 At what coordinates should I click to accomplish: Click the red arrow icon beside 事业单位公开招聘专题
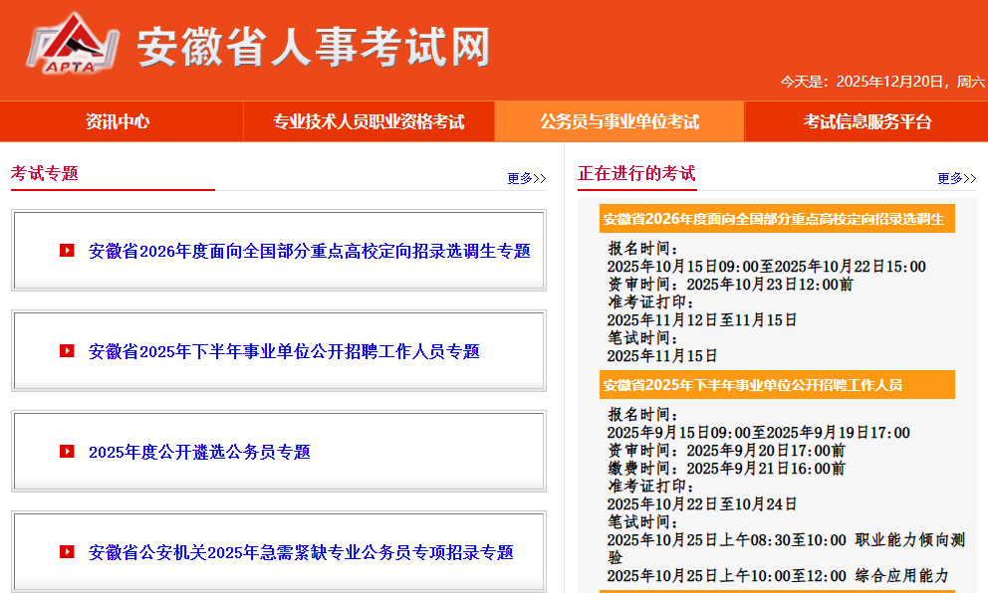point(68,350)
